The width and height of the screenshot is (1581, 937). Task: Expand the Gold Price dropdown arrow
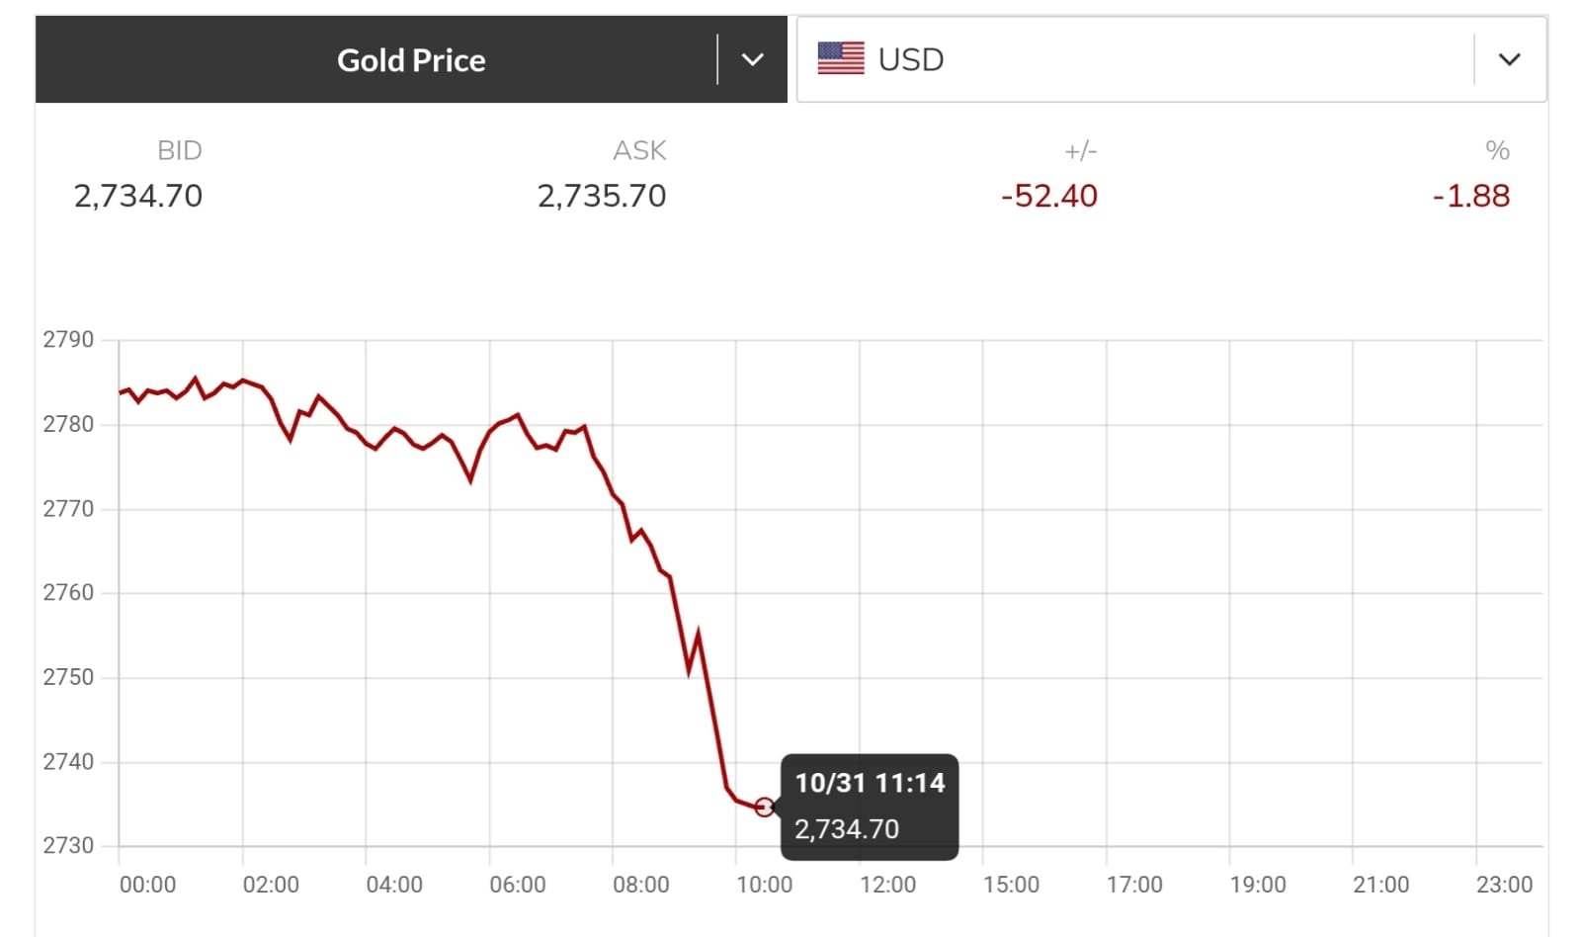point(753,59)
